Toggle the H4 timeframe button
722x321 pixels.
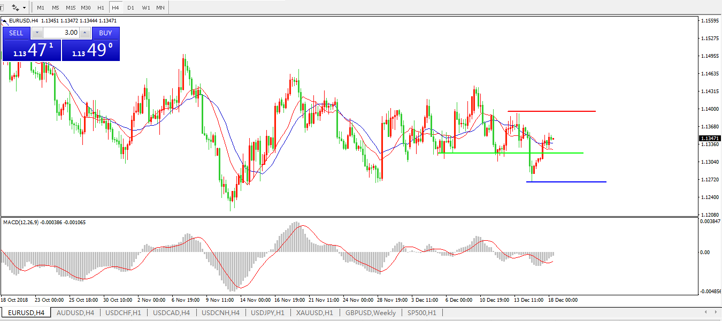(x=116, y=8)
